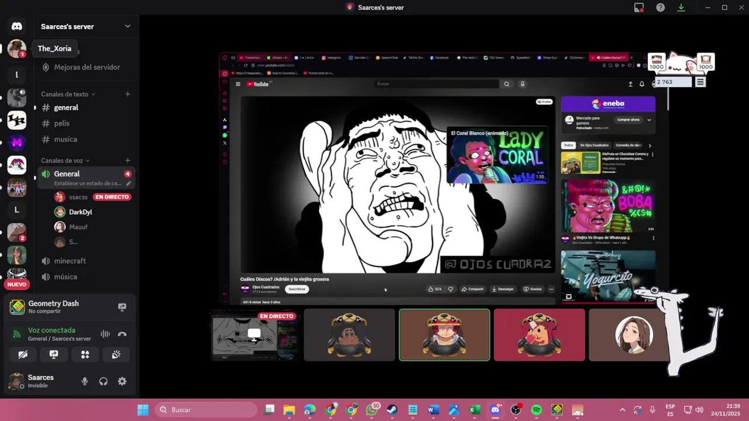Collapse Canales de voz category

pos(66,160)
